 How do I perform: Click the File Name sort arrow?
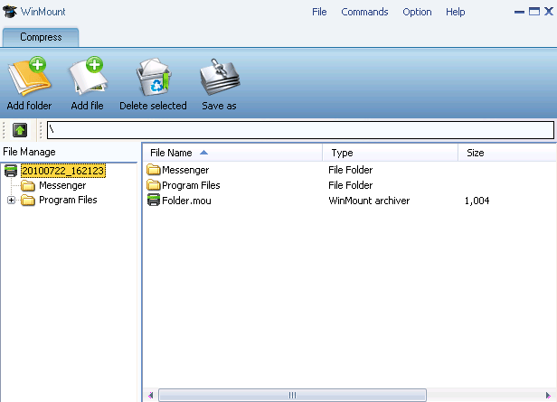click(x=203, y=153)
